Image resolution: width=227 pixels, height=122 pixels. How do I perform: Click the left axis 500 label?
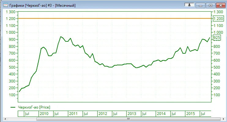click(x=12, y=67)
